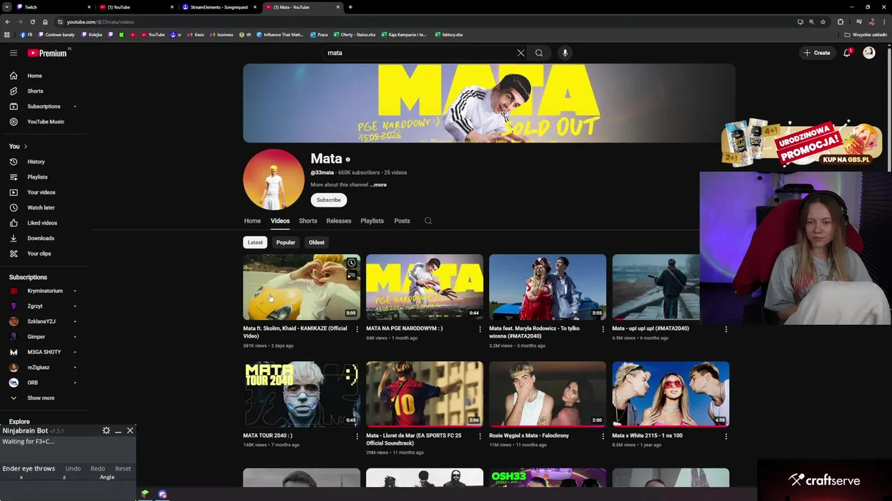
Task: Open a new Chrome tab
Action: [351, 7]
